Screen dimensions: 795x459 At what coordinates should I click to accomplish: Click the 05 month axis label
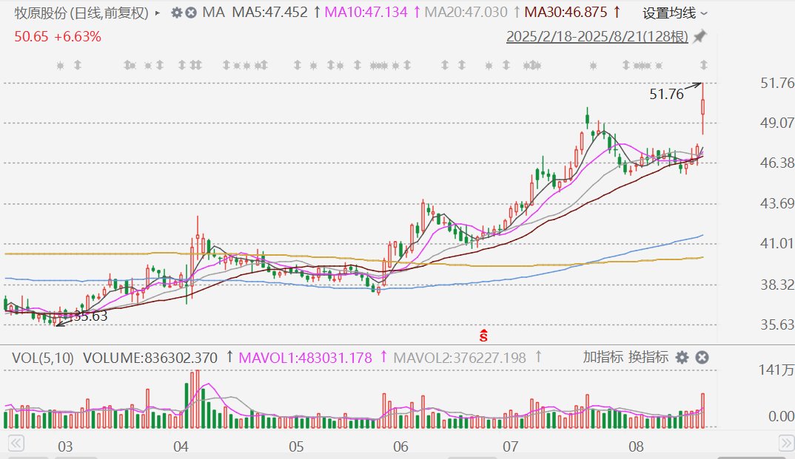click(297, 446)
